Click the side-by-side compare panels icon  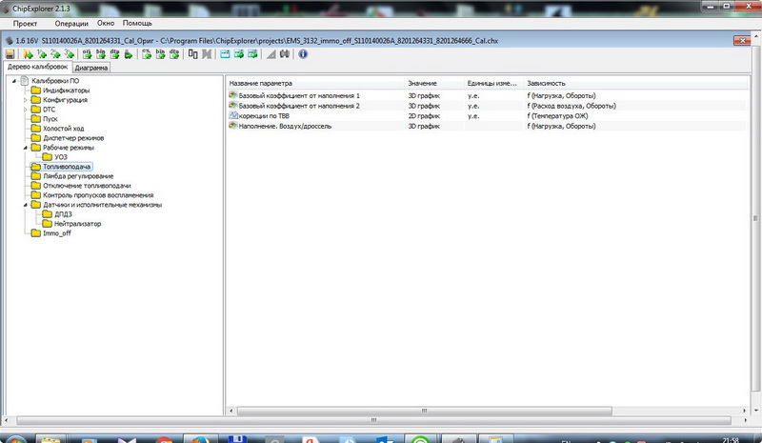(193, 54)
